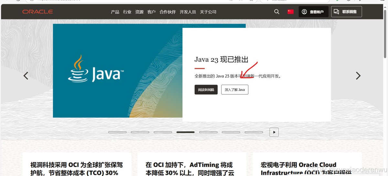Select the seventh carousel slide indicator
Viewport: 388px width, 176px height.
pos(253,132)
